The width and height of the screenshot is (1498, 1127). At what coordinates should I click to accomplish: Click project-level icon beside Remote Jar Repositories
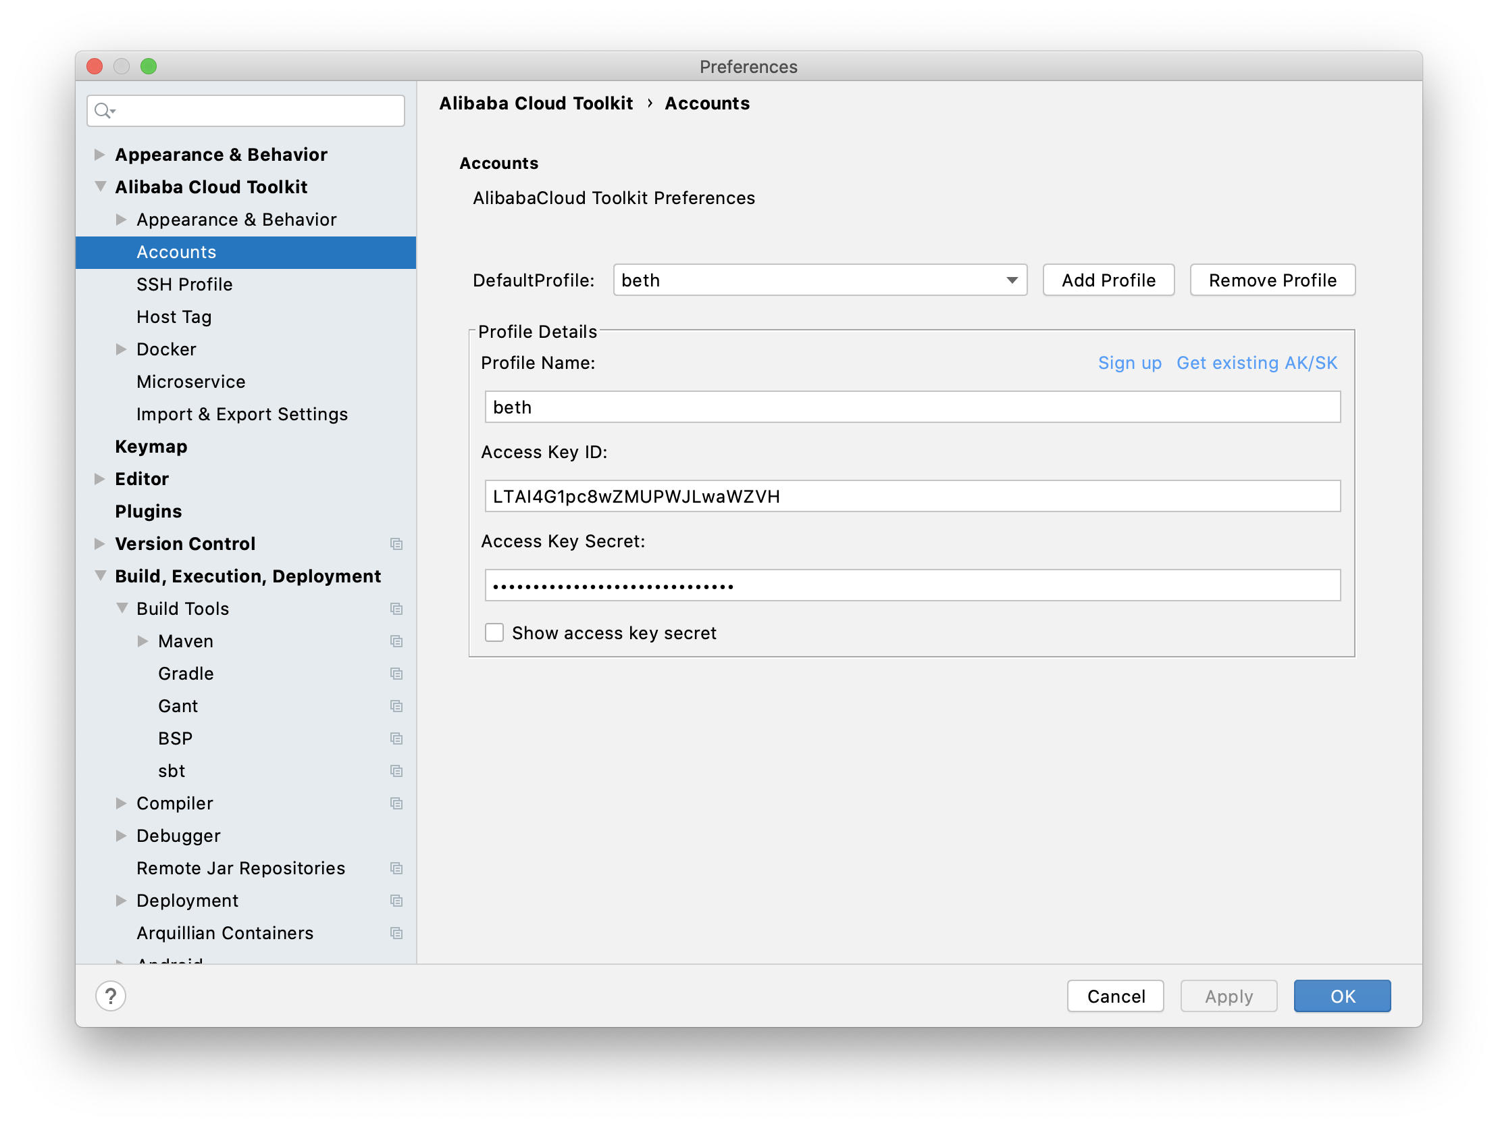[396, 868]
